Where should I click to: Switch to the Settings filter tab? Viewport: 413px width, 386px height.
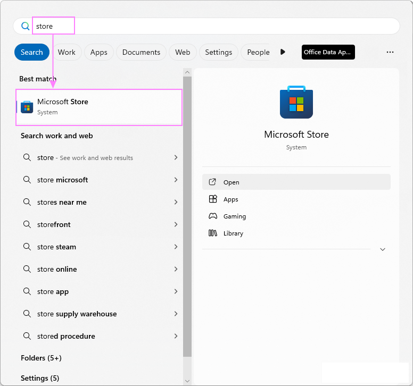click(219, 52)
